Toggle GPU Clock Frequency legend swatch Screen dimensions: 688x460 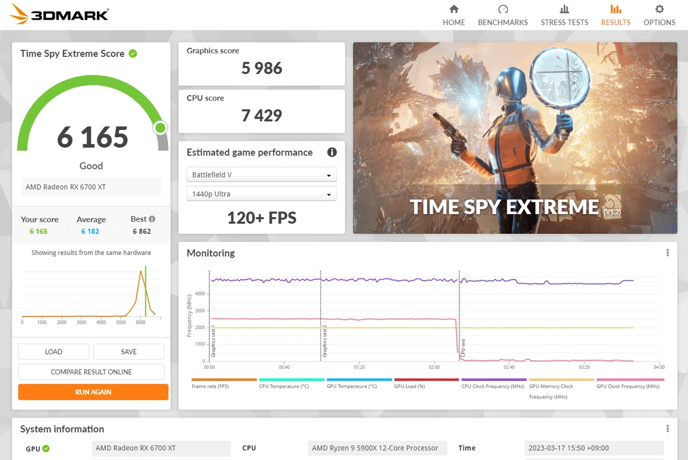(630, 380)
